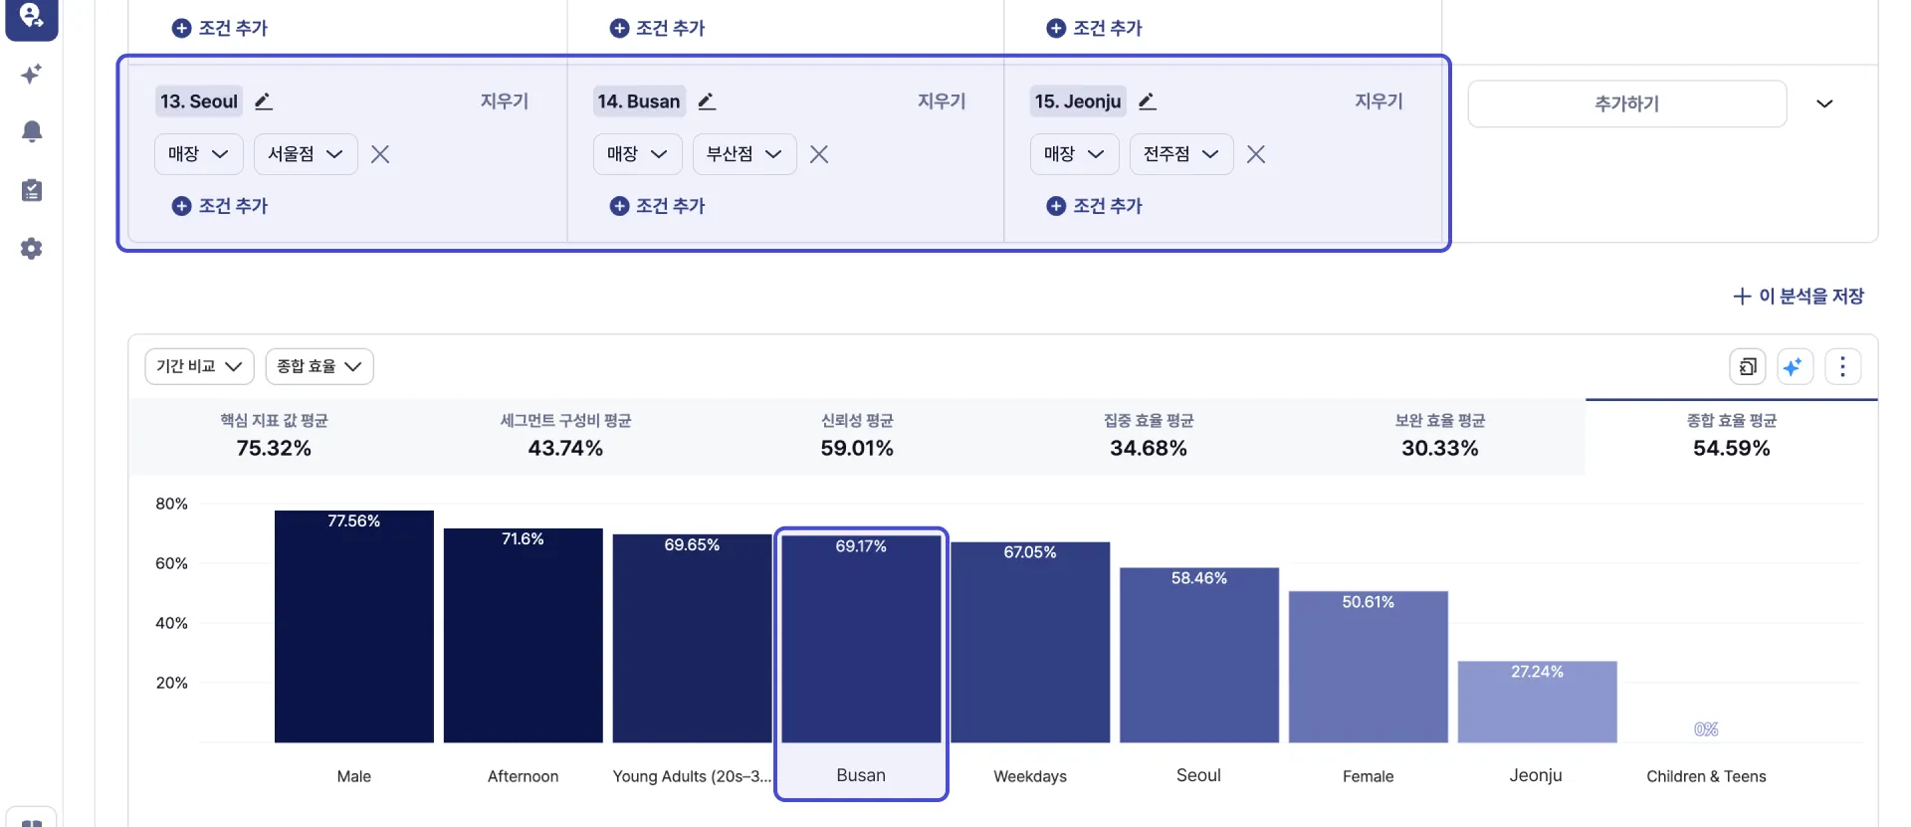
Task: Open notifications bell in sidebar
Action: (x=31, y=131)
